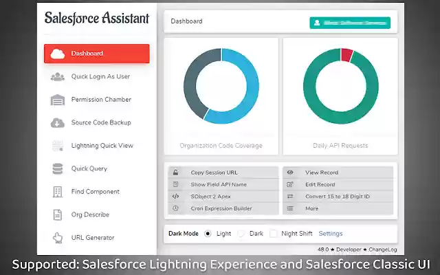440x275 pixels.
Task: Click the Source Code Backup cloud-download icon
Action: [58, 122]
